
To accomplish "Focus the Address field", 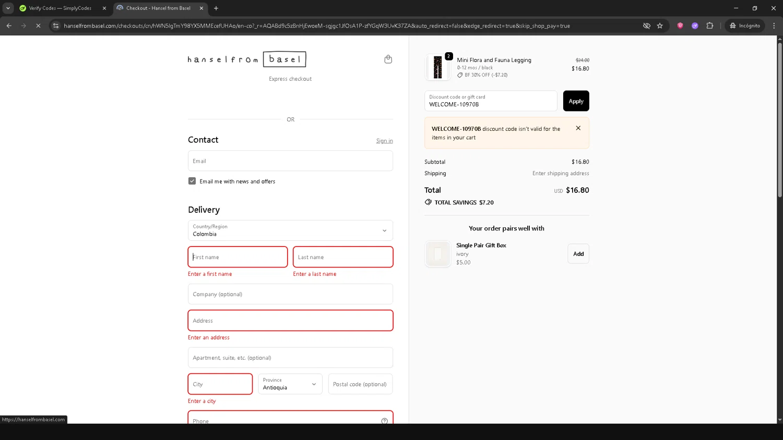I will [290, 321].
